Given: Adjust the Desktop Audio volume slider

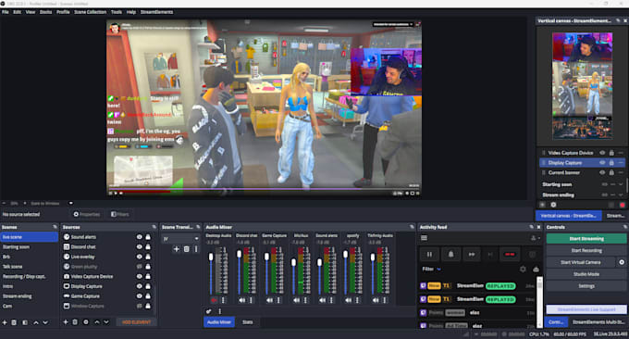Looking at the screenshot, I should coord(211,257).
